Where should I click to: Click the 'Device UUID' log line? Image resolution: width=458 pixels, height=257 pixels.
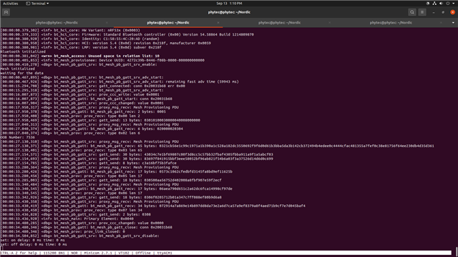click(x=102, y=60)
